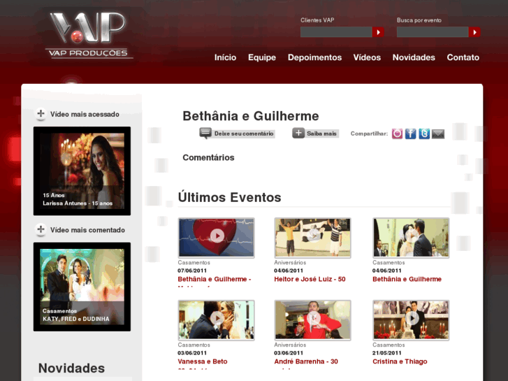Open the KATY, FRED e DUDINHA video thumbnail
The image size is (508, 381).
click(x=82, y=287)
